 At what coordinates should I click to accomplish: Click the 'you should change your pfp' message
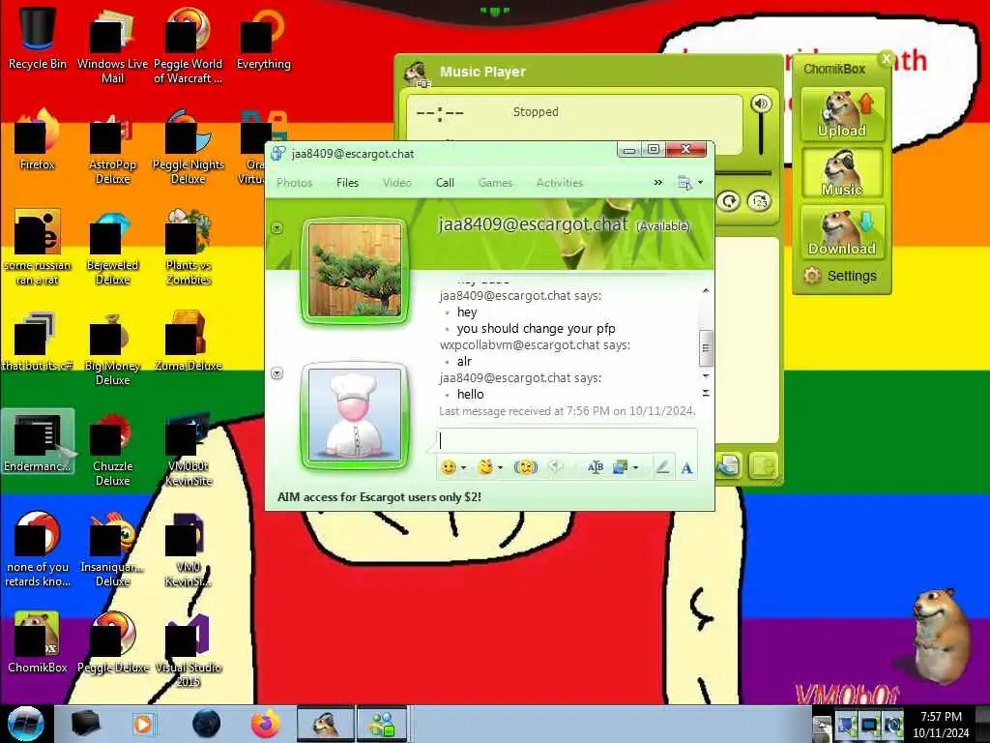pyautogui.click(x=536, y=329)
